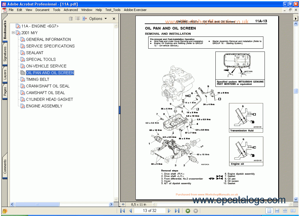300x216 pixels.
Task: Go to the previous page
Action: tap(131, 211)
